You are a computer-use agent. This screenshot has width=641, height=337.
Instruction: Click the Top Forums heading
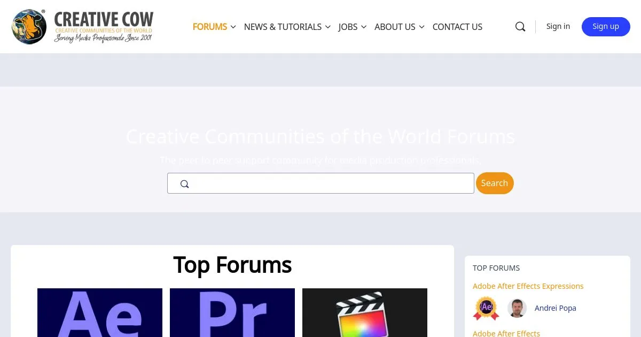pyautogui.click(x=232, y=265)
